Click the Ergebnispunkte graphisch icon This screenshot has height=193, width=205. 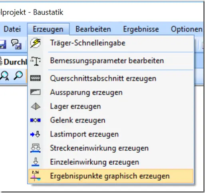click(36, 176)
